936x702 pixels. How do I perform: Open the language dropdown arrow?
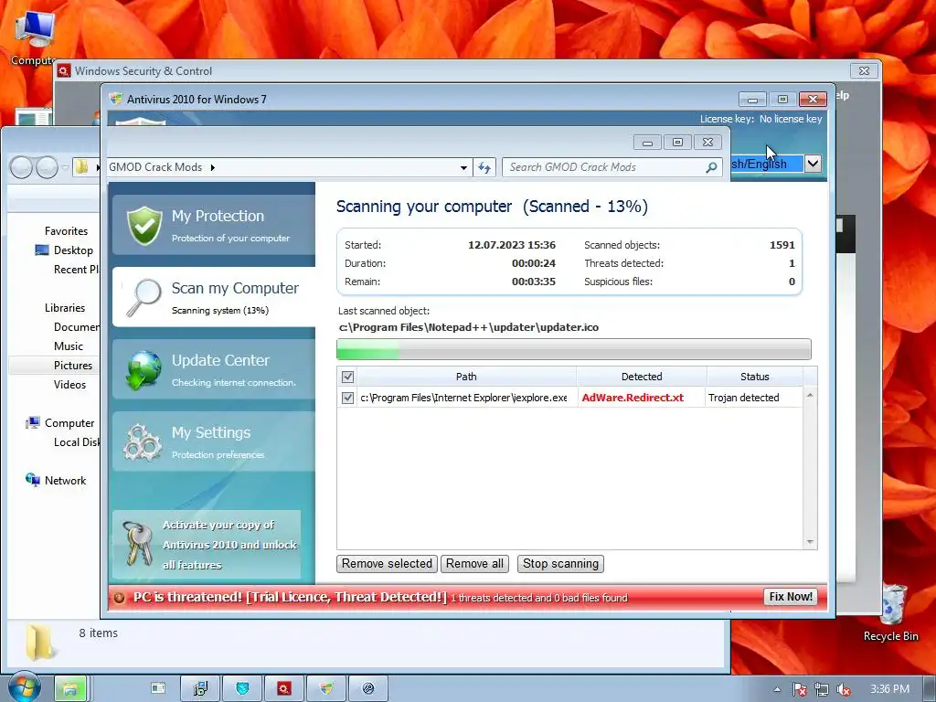[x=813, y=163]
